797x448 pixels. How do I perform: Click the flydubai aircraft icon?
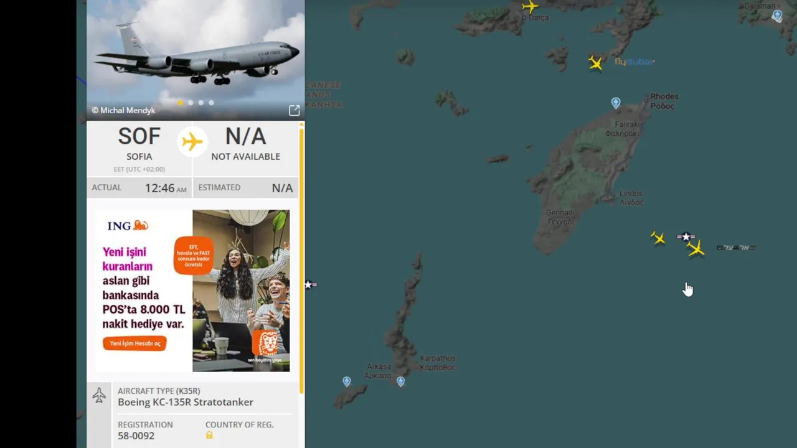coord(596,63)
